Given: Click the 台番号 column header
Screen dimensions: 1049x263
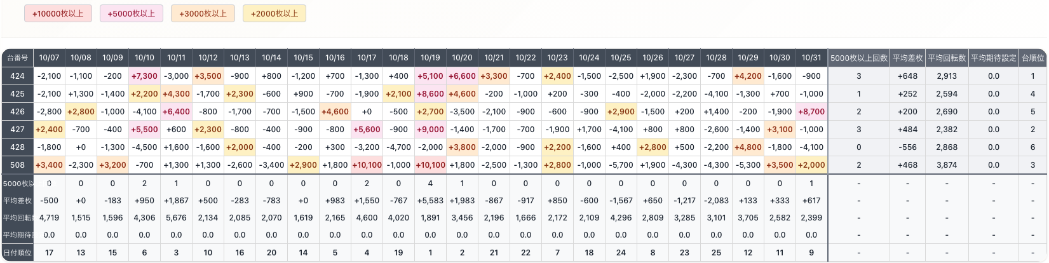Looking at the screenshot, I should click(x=17, y=58).
